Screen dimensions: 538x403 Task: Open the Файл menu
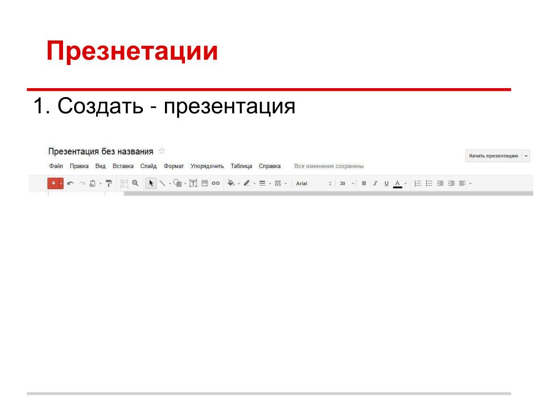pos(56,166)
